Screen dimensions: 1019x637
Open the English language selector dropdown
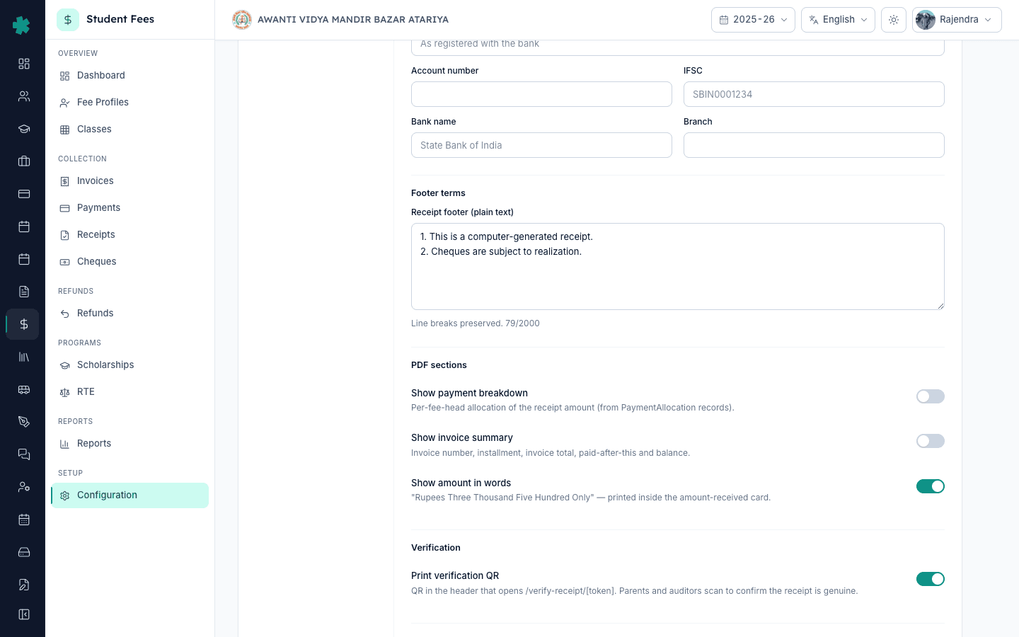(x=838, y=20)
